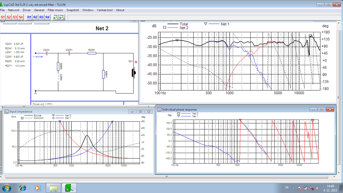Open the Network menu
Screen dimensions: 343x193
click(x=14, y=10)
